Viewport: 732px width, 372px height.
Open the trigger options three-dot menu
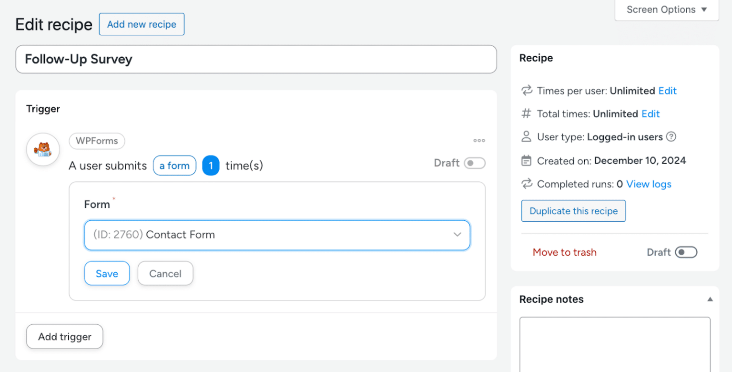479,140
